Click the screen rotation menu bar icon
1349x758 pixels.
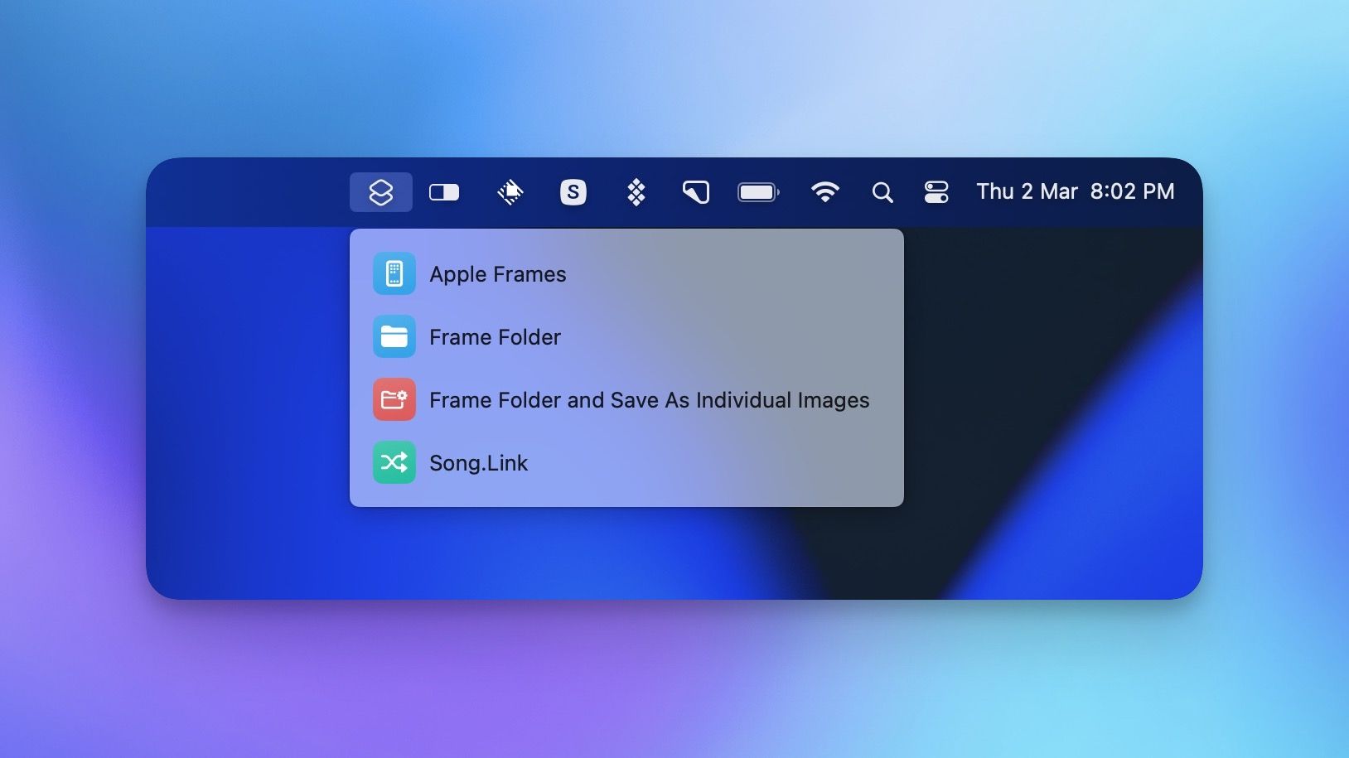point(510,192)
